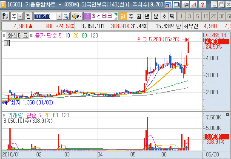Click the red 3,050K volume axis label
This screenshot has width=231, height=159.
tap(217, 137)
